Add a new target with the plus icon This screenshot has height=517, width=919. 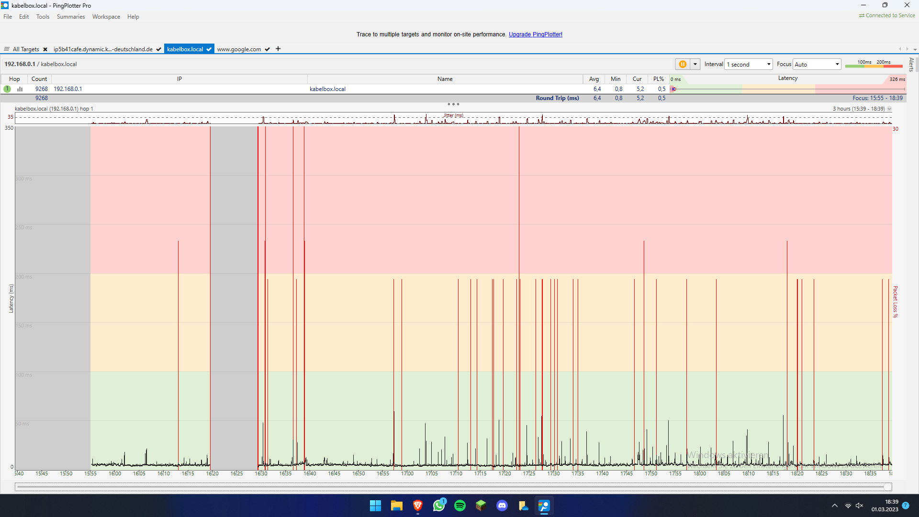coord(278,49)
